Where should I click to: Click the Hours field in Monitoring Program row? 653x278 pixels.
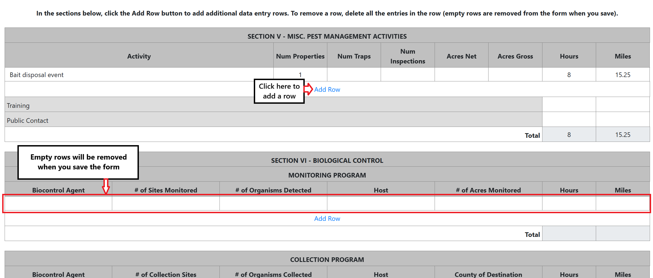(569, 203)
